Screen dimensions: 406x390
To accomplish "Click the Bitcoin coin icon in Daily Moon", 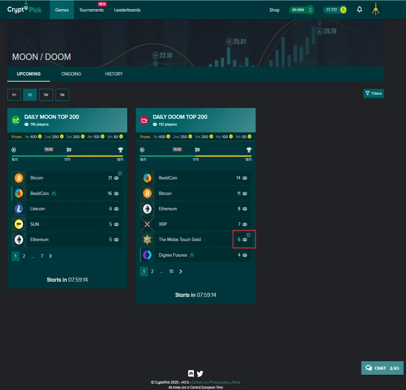I will click(19, 178).
